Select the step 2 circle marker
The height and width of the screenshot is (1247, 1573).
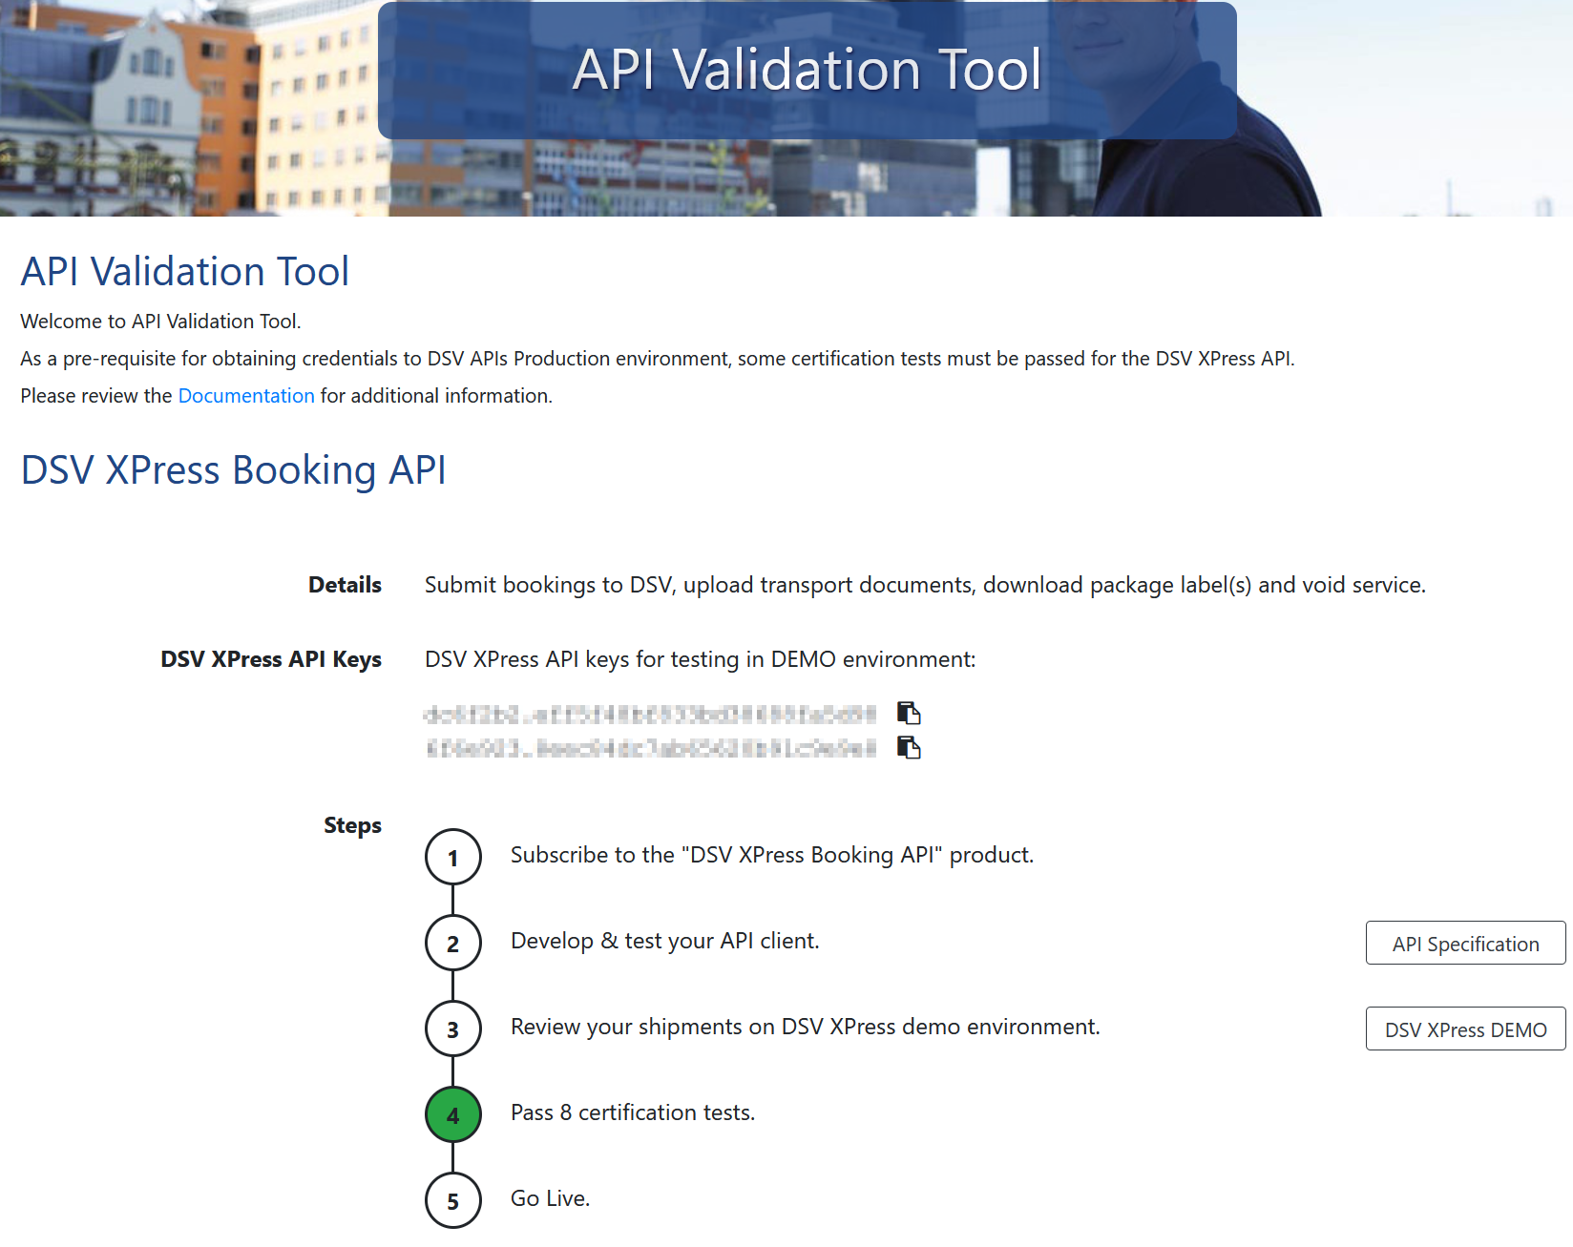tap(452, 943)
